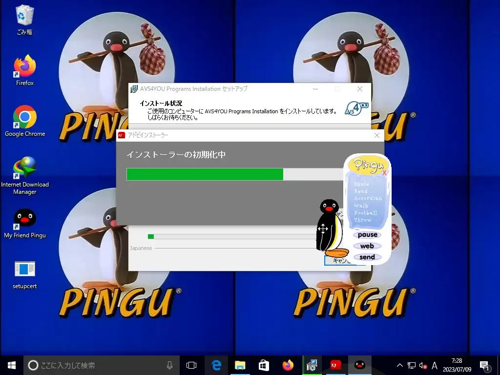Screen dimensions: 500x375
Task: Select the Throw action in Pingu menu
Action: 363,220
